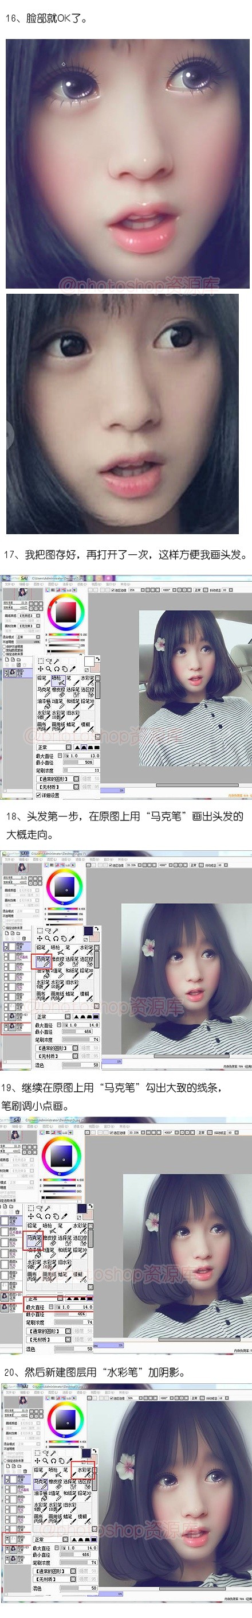Screen dimensions: 252x1618
Task: Select 马克笔 tool in step 17 SAI screenshot
Action: 44,692
